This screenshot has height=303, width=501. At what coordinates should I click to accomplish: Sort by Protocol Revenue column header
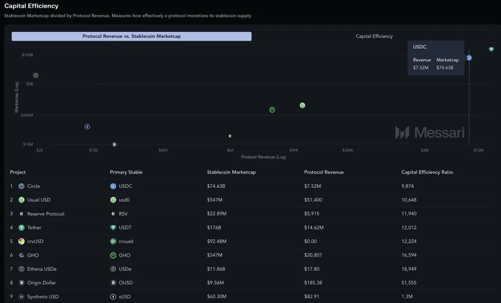[324, 172]
